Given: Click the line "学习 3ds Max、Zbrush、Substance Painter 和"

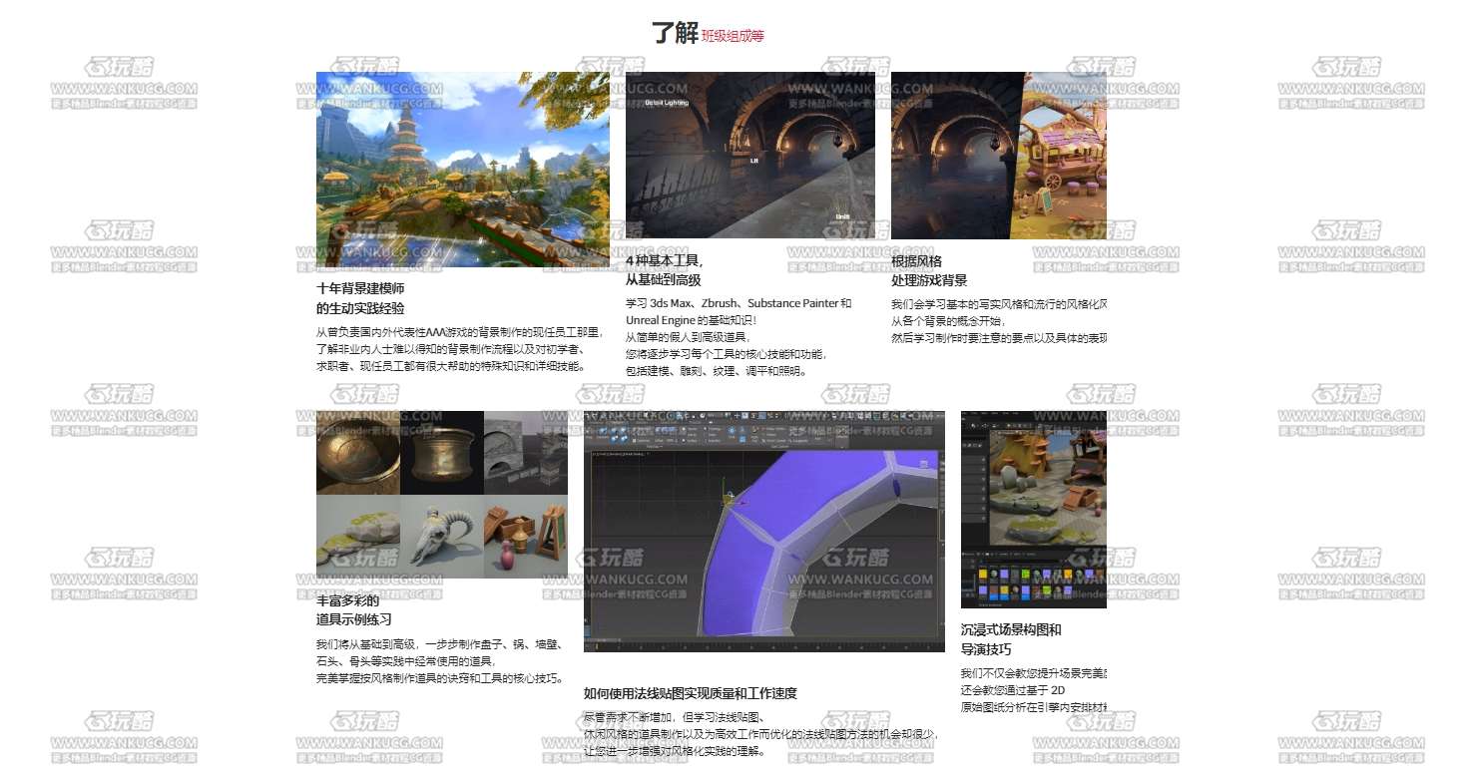Looking at the screenshot, I should (x=738, y=303).
